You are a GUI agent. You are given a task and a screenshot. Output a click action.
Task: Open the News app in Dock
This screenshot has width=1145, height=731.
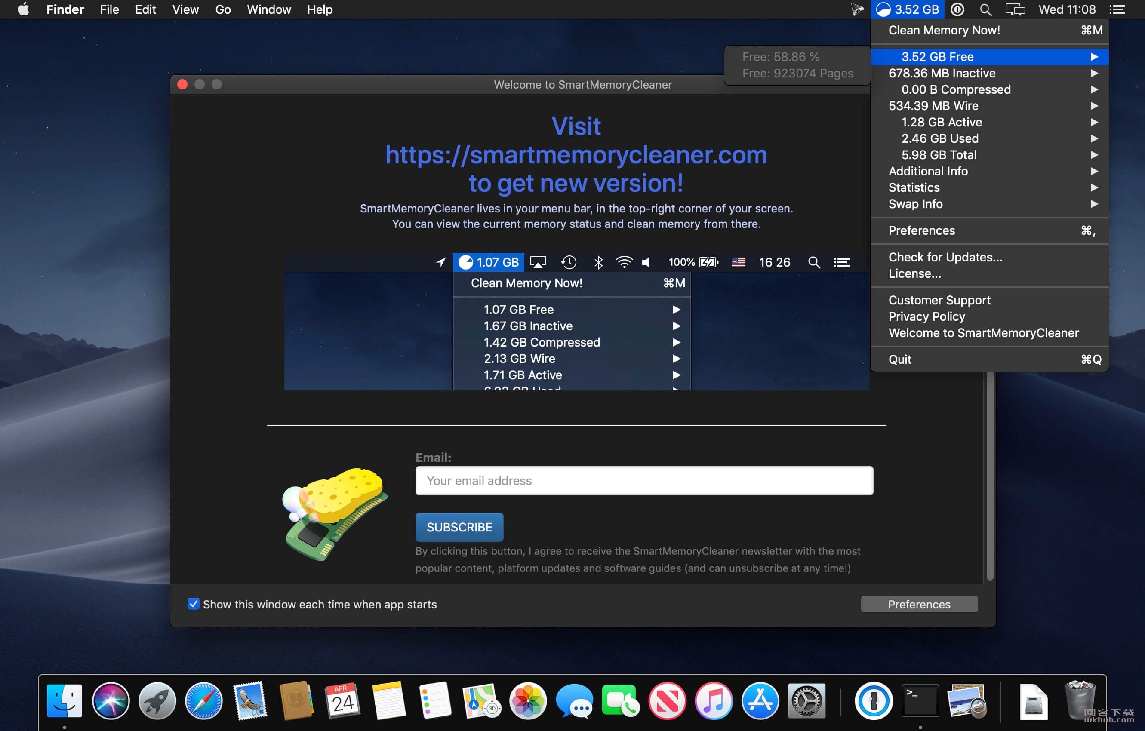coord(667,700)
